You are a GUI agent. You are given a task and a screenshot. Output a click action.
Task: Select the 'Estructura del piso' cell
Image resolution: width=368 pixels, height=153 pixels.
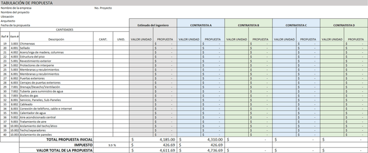point(56,56)
